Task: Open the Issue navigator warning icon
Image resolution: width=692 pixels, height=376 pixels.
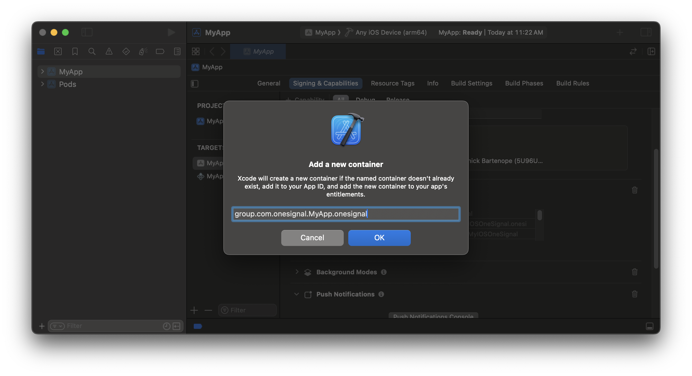Action: pyautogui.click(x=109, y=51)
